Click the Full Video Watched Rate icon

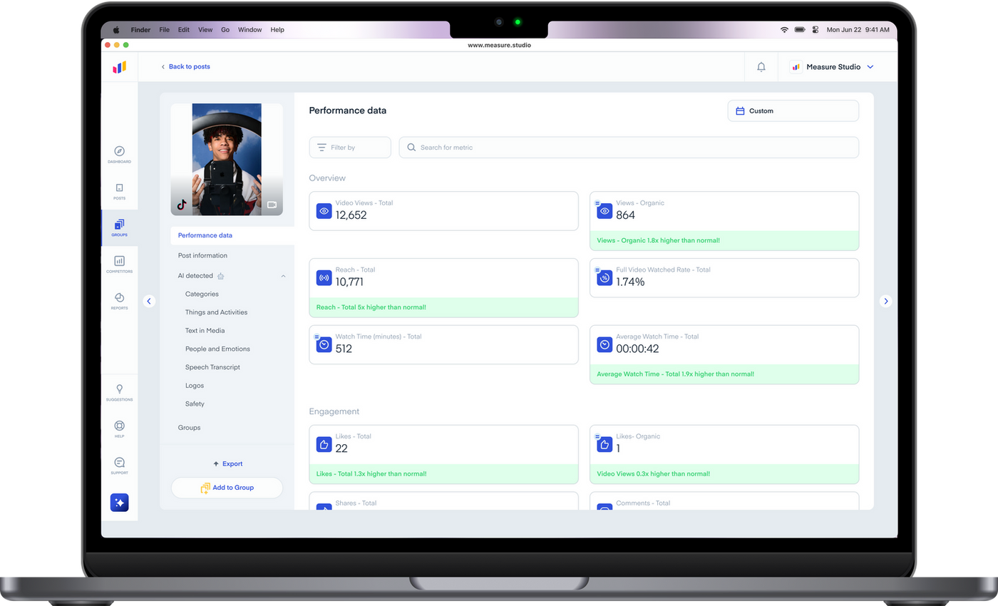pyautogui.click(x=605, y=278)
